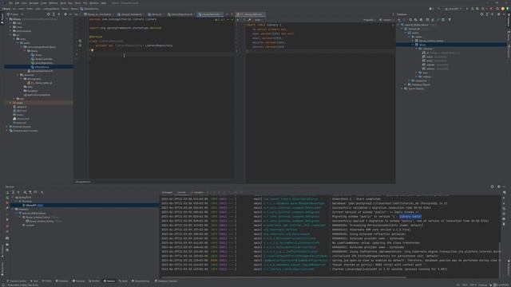Open the Database Changes tool window button

(166, 281)
